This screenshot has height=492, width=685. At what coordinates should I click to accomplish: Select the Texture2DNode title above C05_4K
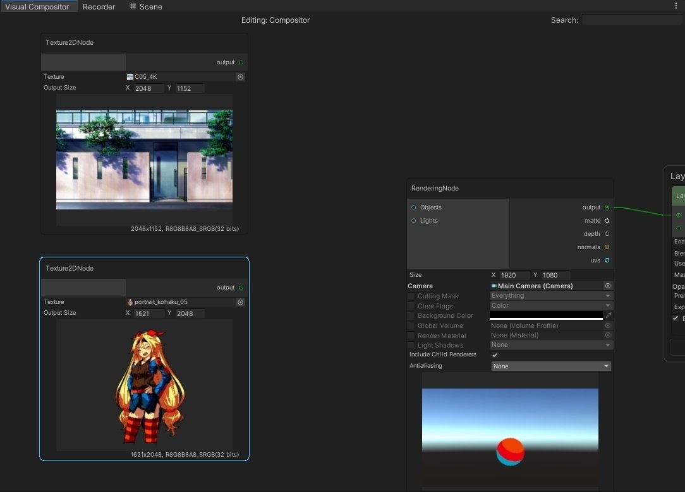[x=70, y=42]
